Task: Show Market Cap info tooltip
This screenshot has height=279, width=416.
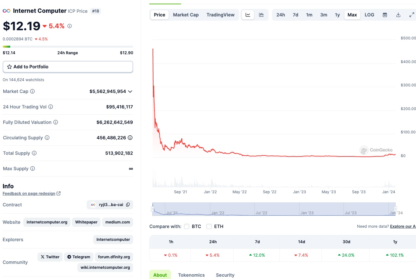Action: 32,91
